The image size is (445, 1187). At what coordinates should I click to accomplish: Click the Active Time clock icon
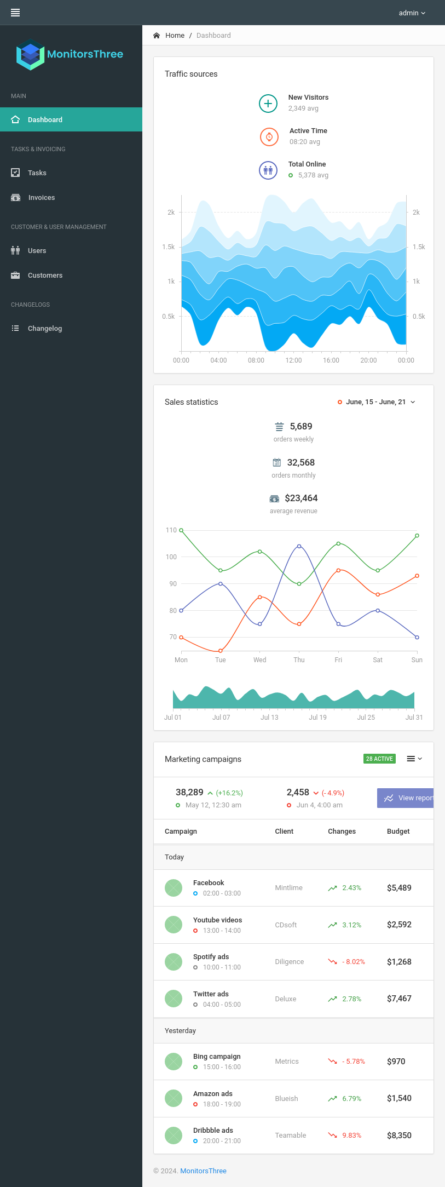[x=269, y=136]
